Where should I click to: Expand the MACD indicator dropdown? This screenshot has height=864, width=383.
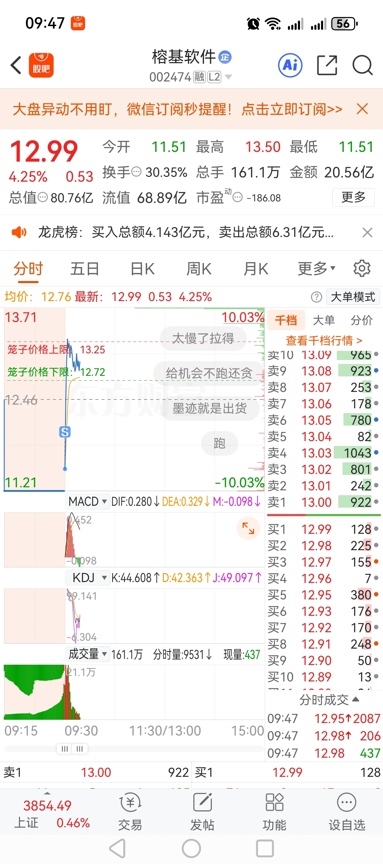tap(87, 502)
